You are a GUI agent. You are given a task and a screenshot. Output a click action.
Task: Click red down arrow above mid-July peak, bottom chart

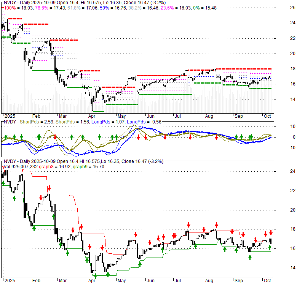coord(188,225)
